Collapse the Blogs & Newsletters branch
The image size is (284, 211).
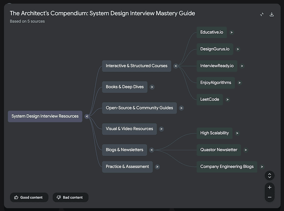pyautogui.click(x=151, y=150)
